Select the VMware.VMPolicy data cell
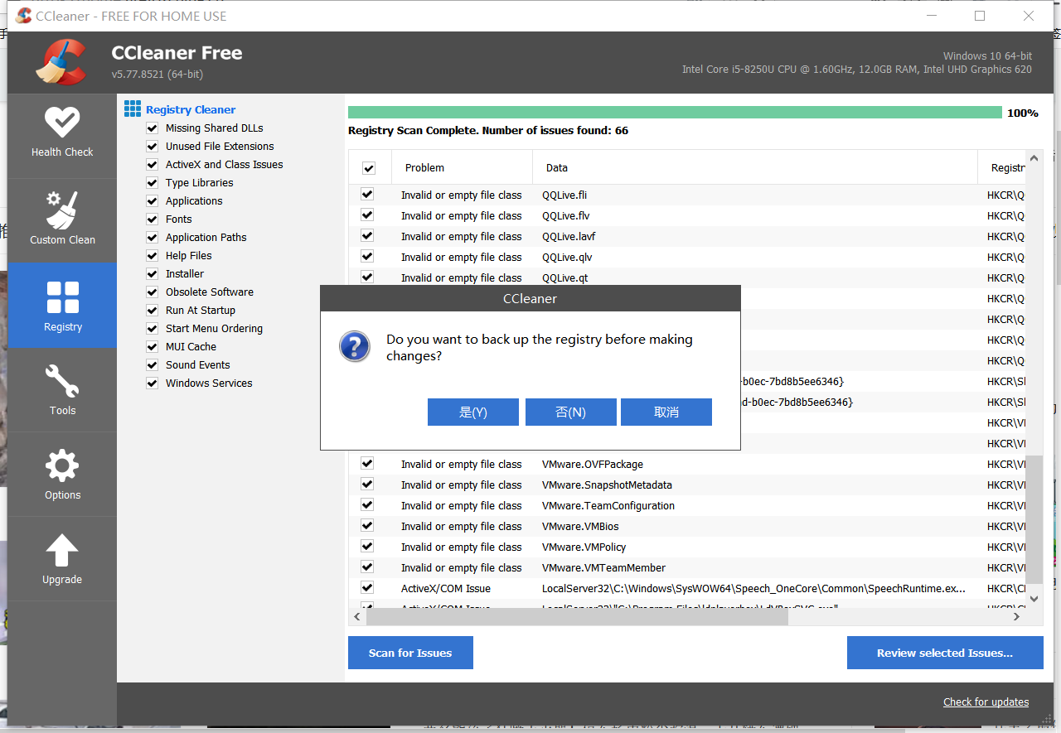 [x=584, y=547]
